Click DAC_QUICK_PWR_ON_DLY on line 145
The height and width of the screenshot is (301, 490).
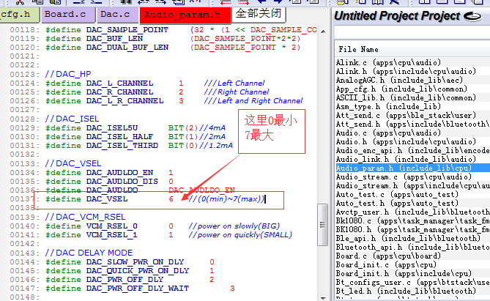[x=138, y=271]
